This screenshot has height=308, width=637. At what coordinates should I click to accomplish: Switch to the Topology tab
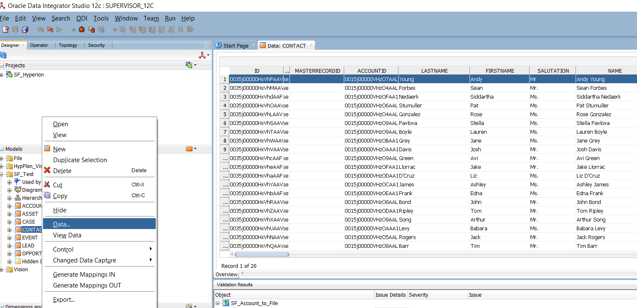tap(68, 45)
